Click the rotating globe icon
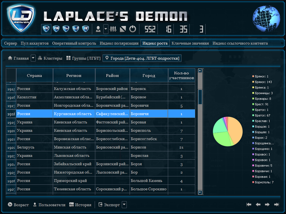Image resolution: width=286 pixels, height=214 pixels. pyautogui.click(x=266, y=19)
